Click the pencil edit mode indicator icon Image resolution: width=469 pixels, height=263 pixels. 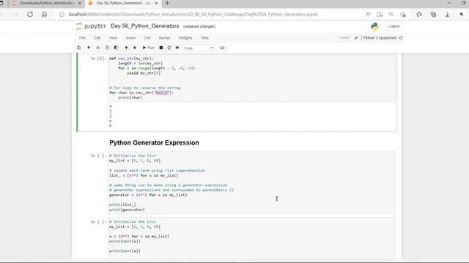click(356, 38)
